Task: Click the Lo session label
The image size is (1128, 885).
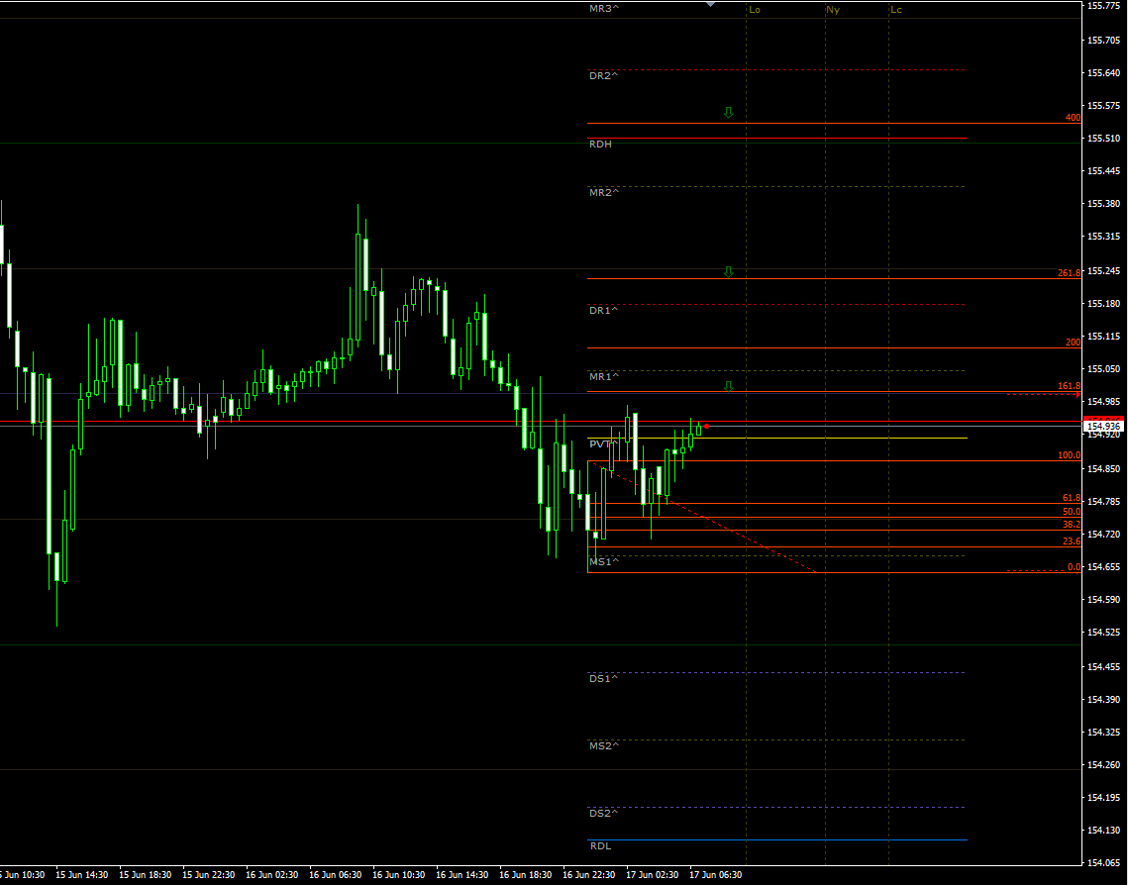Action: click(x=755, y=9)
